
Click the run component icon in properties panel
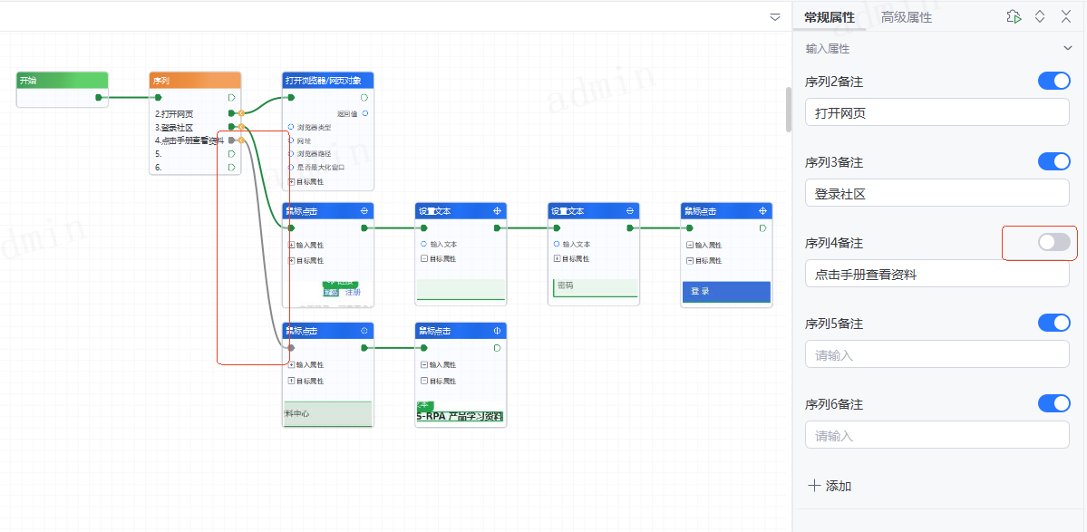[x=1014, y=17]
